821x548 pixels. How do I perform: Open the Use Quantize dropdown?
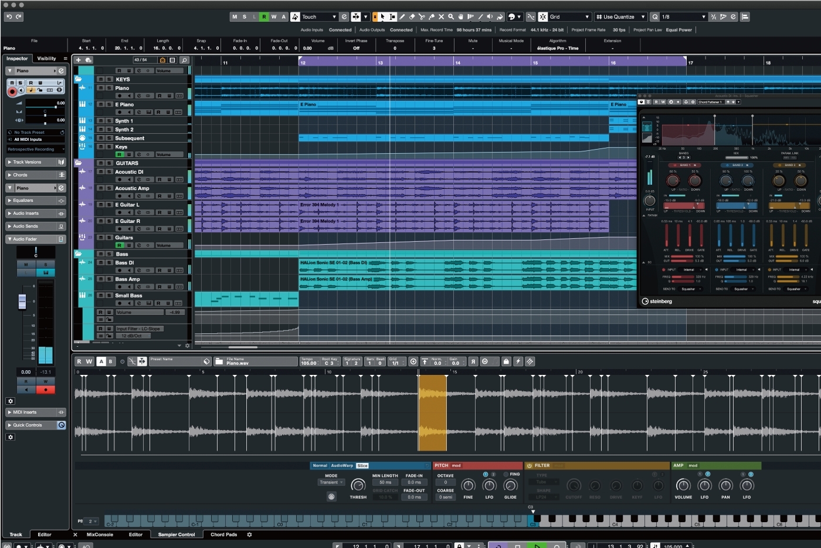point(620,17)
